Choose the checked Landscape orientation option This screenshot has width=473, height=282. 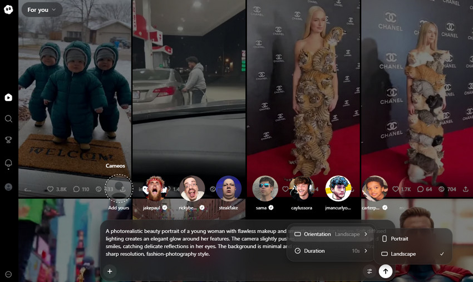point(413,254)
